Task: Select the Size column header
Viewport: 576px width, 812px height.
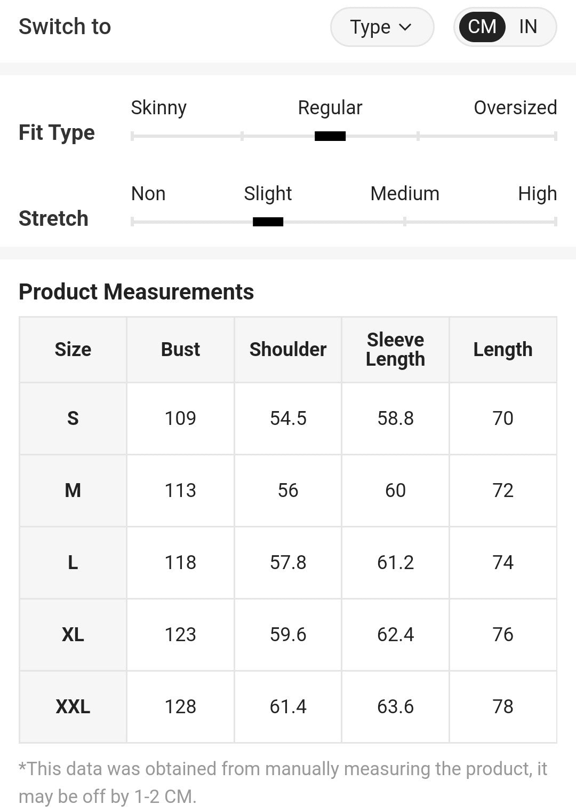Action: tap(73, 350)
